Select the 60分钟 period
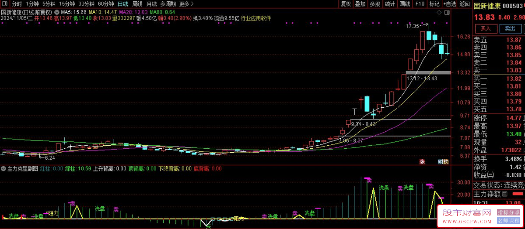The width and height of the screenshot is (525, 229). (106, 4)
